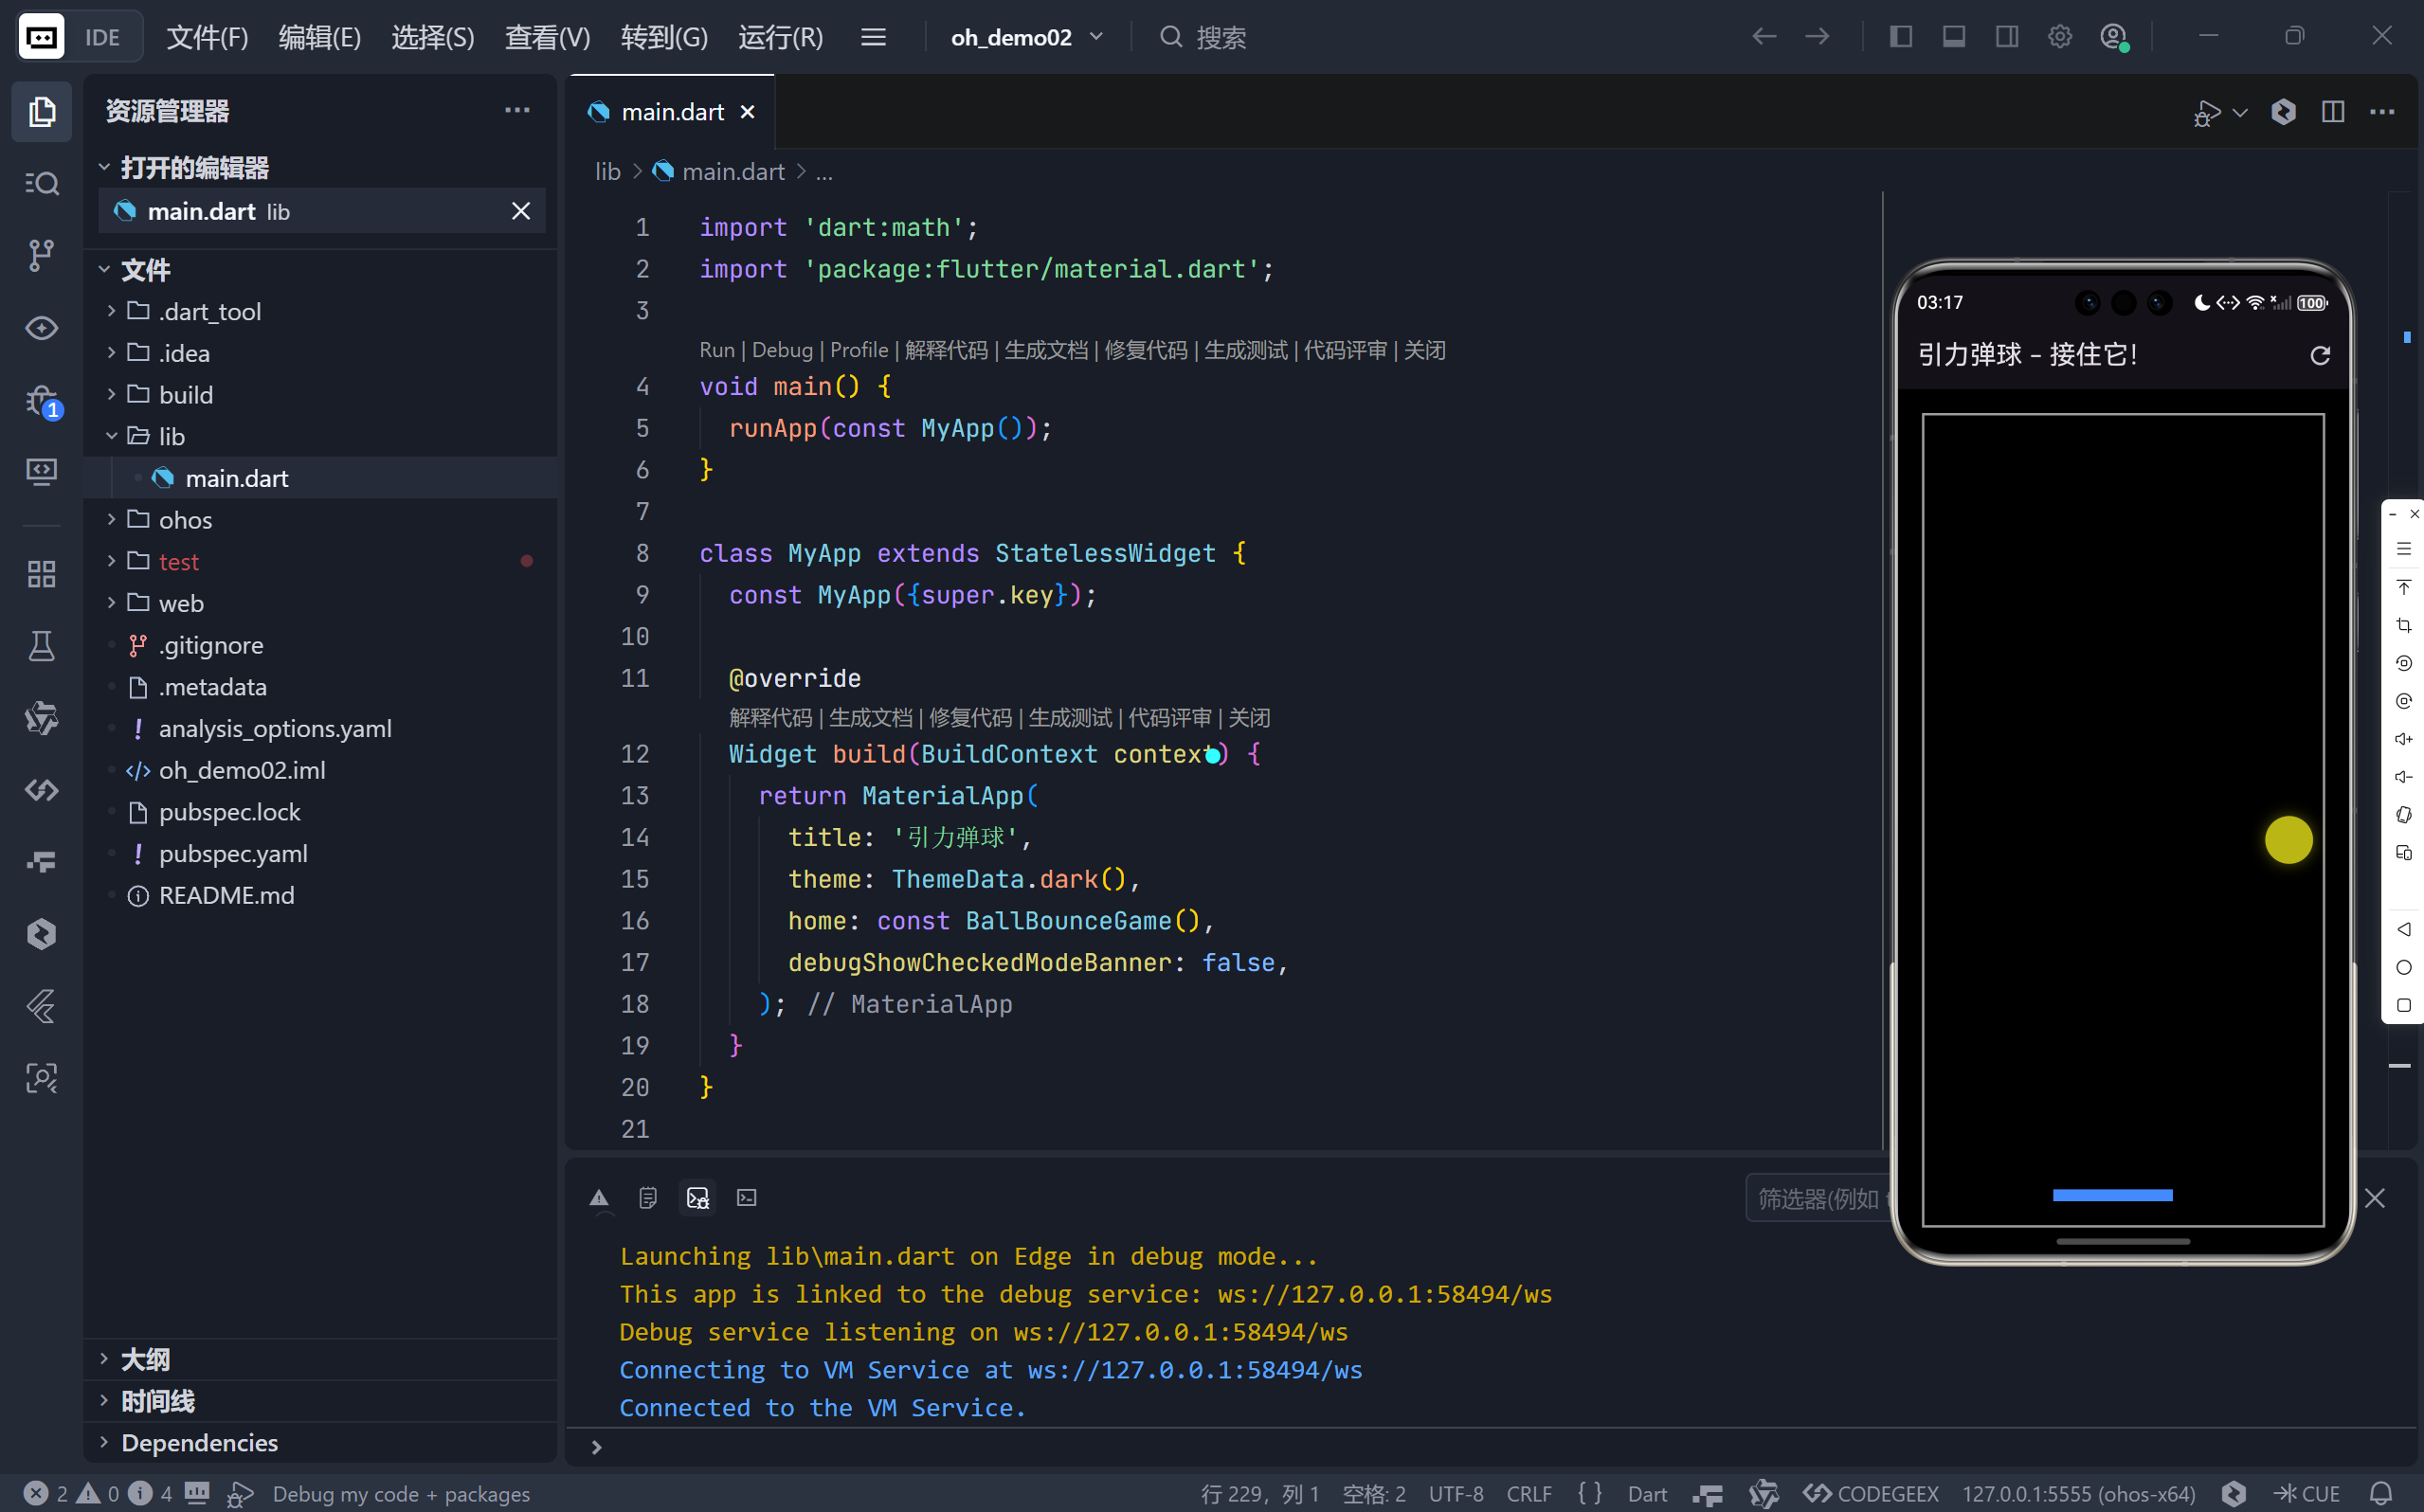Viewport: 2424px width, 1512px height.
Task: Toggle the primary side bar layout icon
Action: (x=1900, y=37)
